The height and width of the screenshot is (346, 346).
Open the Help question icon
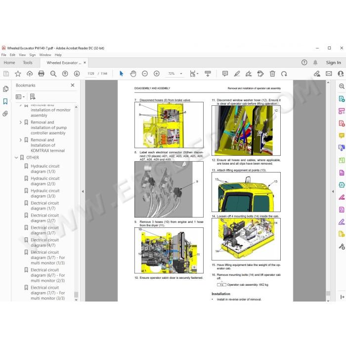pos(304,62)
